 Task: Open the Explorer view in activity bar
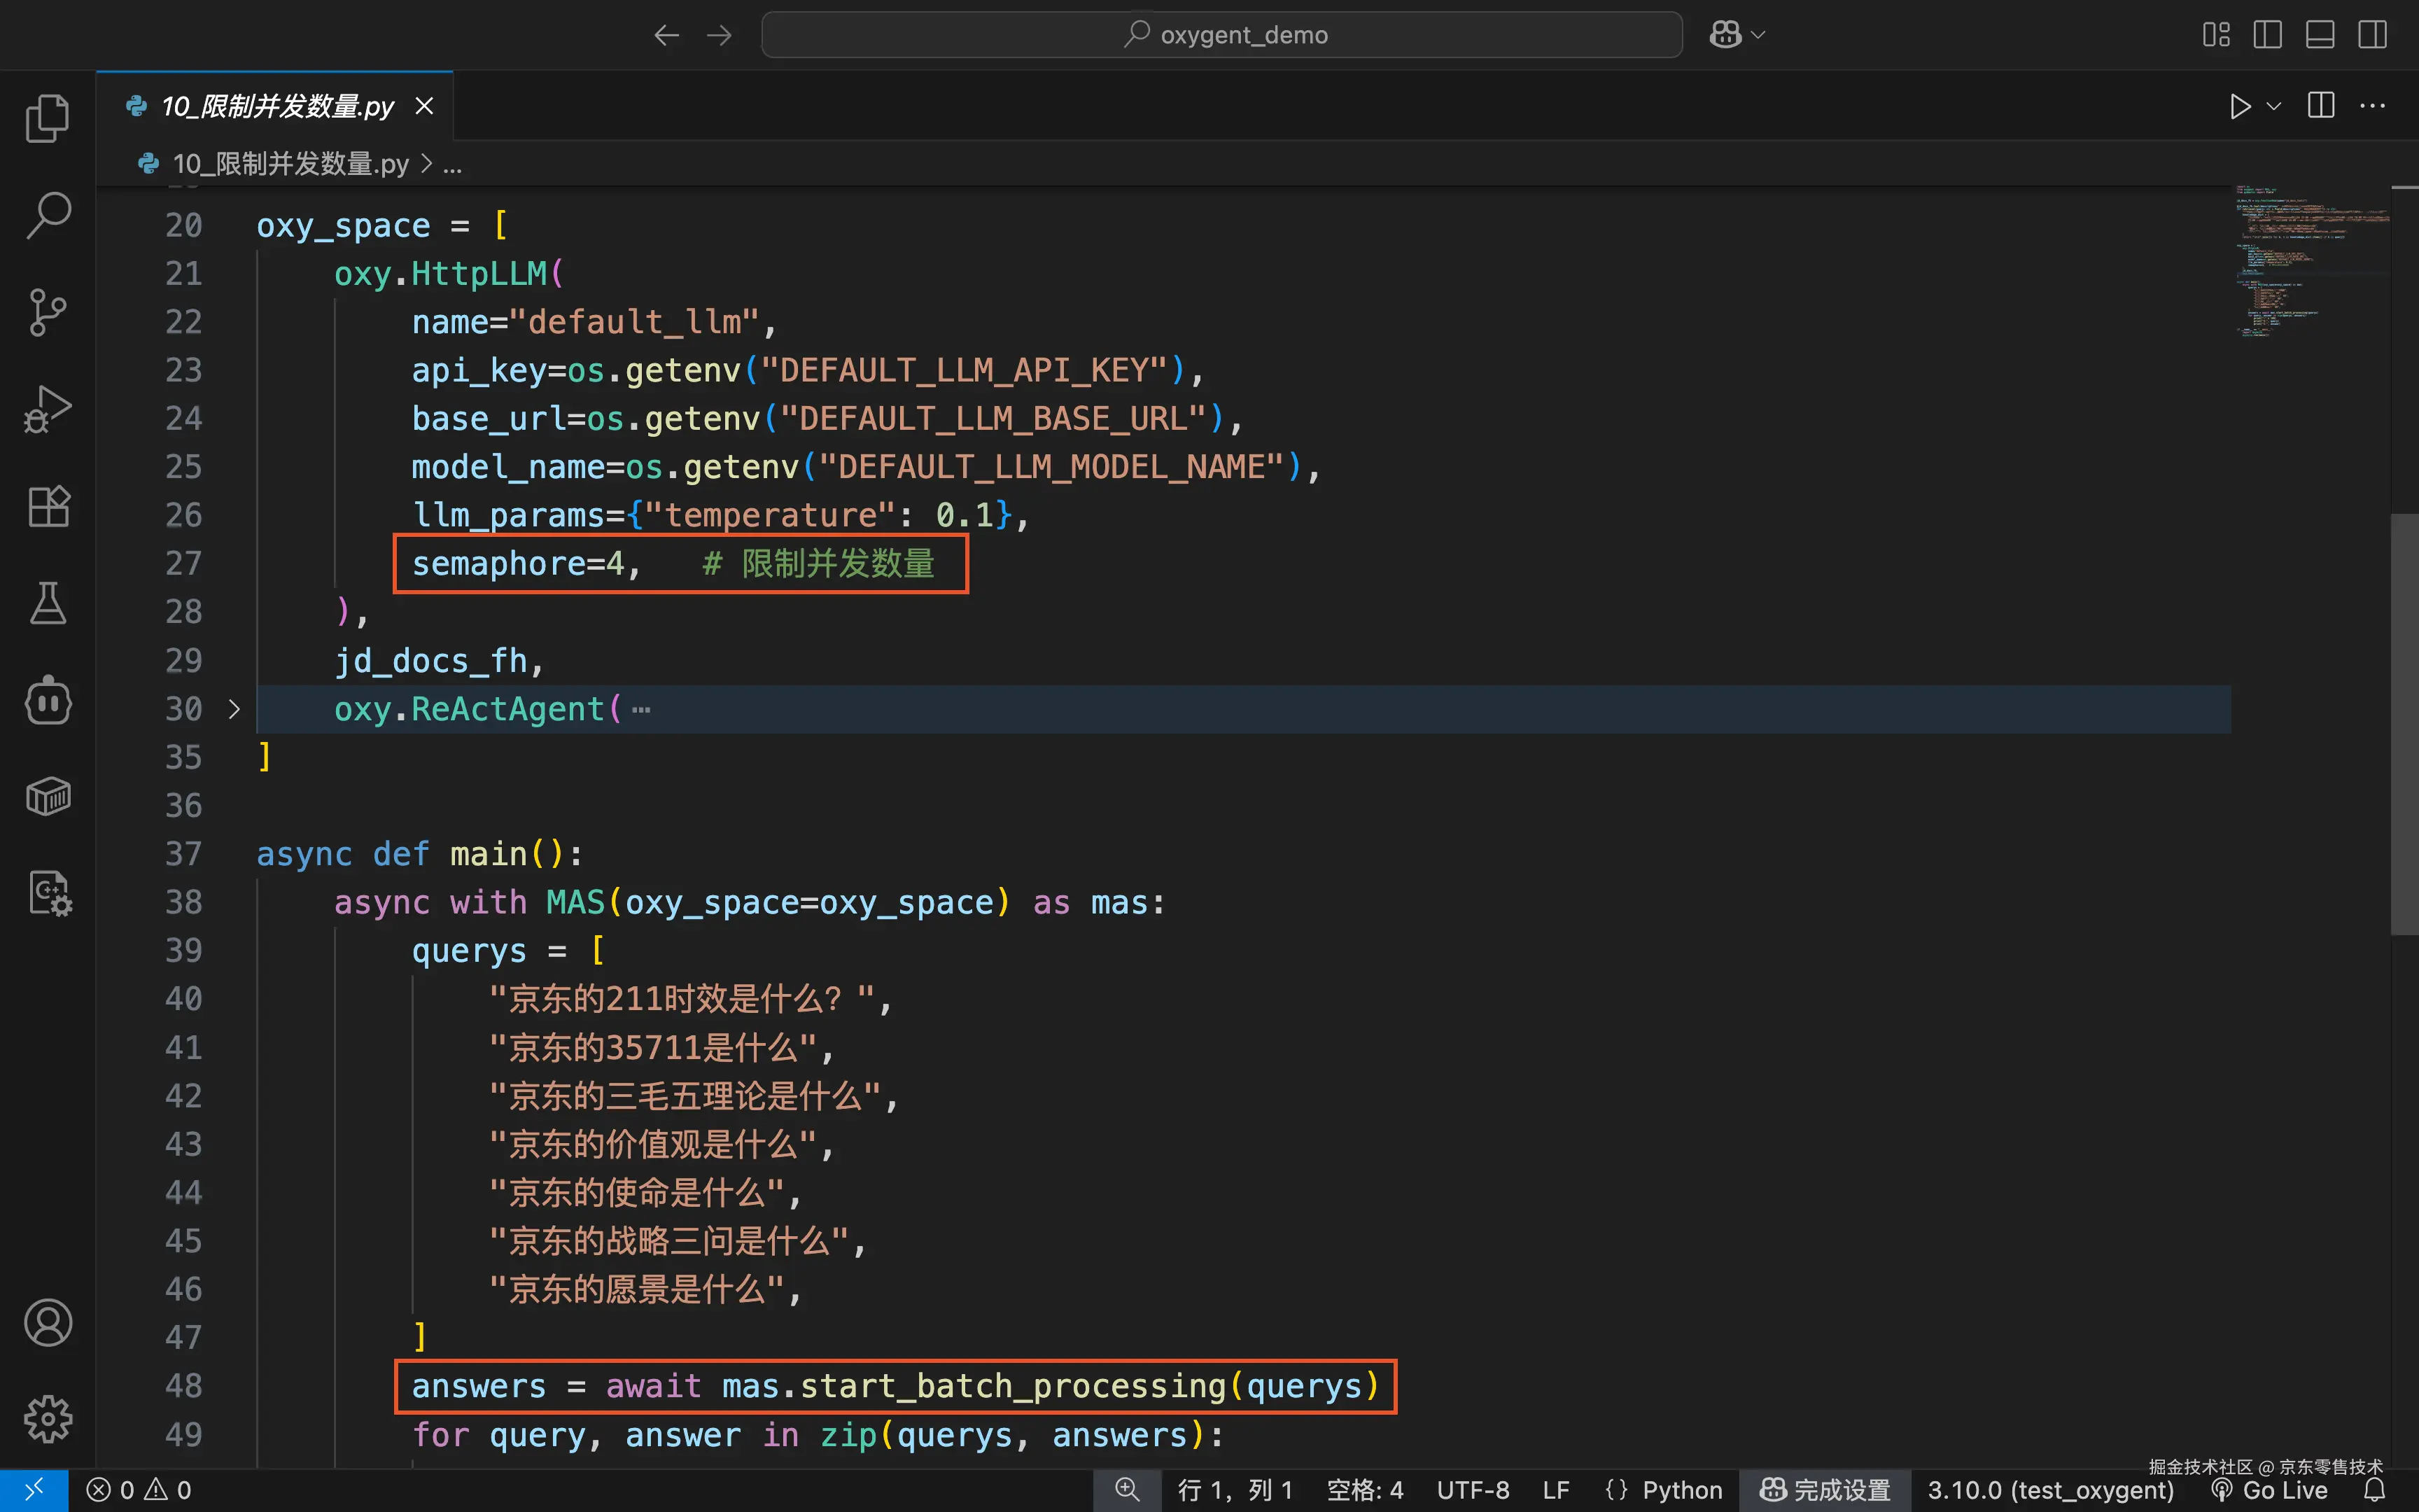tap(47, 119)
